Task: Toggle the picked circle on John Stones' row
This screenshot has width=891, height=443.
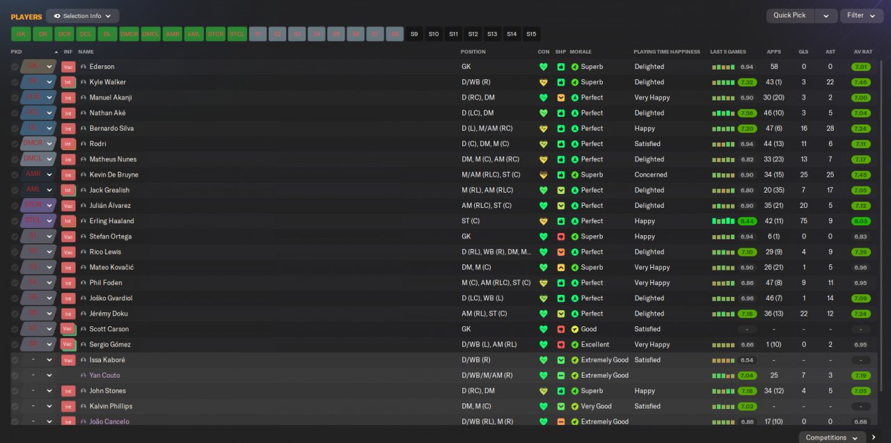Action: 15,391
